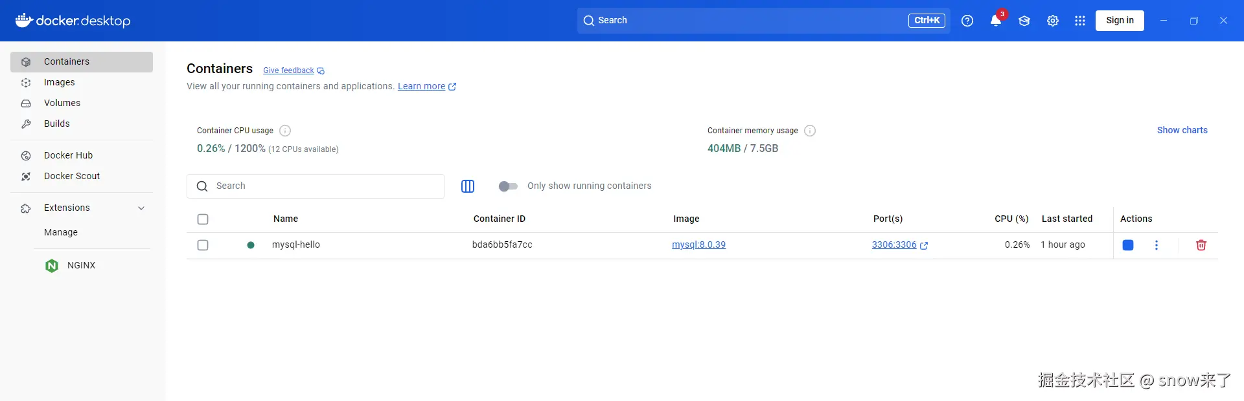Click the '1 hour ago' cell

pos(1063,244)
